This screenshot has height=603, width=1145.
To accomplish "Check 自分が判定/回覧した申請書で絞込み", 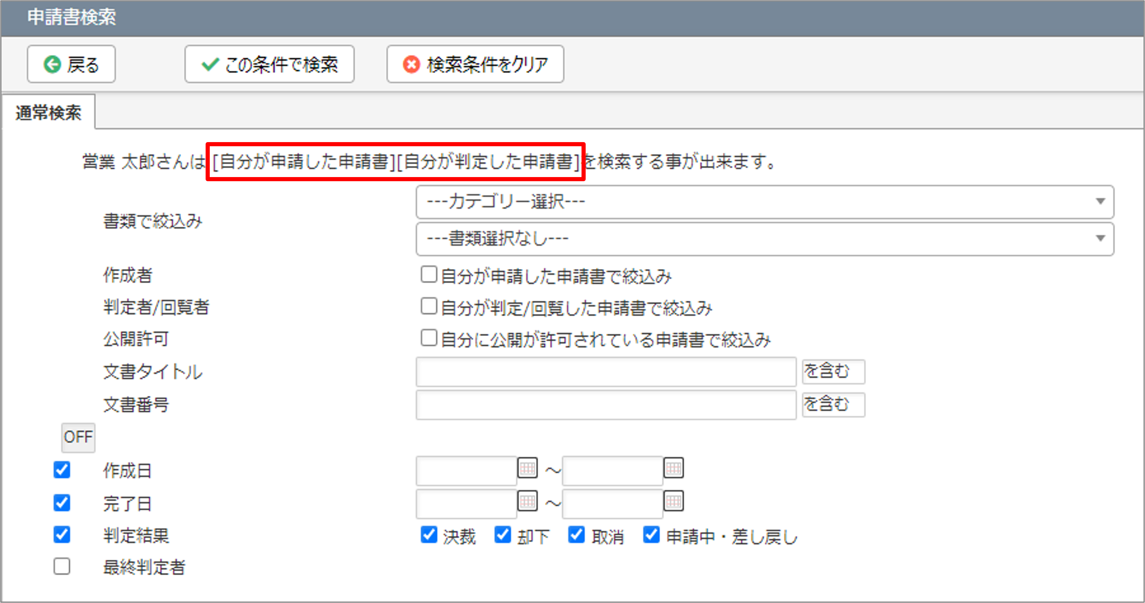I will 429,306.
